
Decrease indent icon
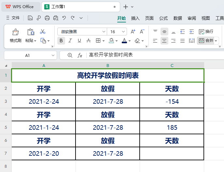tap(182, 32)
